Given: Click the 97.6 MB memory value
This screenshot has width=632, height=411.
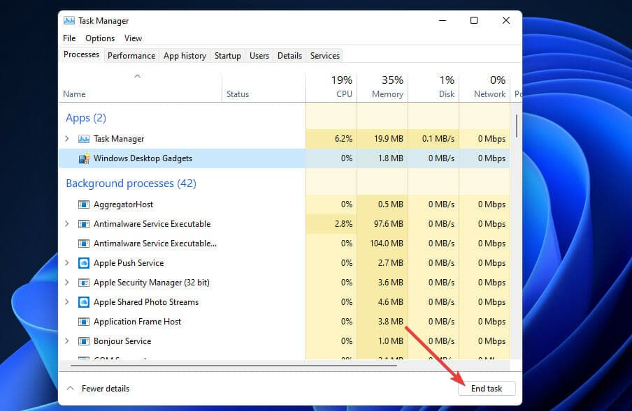Looking at the screenshot, I should coord(389,223).
